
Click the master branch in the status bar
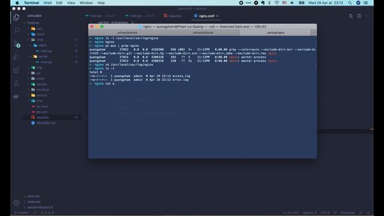click(22, 213)
